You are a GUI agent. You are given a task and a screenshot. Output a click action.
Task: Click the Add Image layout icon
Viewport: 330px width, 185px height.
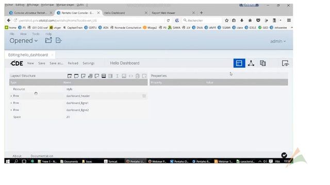(124, 76)
